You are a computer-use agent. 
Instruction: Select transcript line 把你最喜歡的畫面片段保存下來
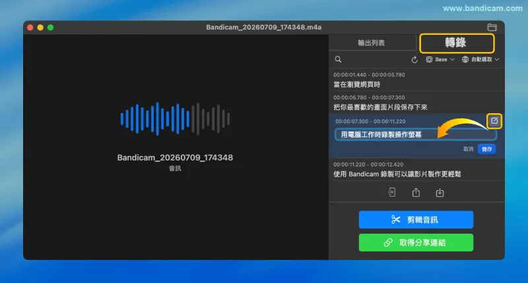380,107
